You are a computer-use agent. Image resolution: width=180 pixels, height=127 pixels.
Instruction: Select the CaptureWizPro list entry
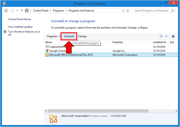(x=111, y=47)
